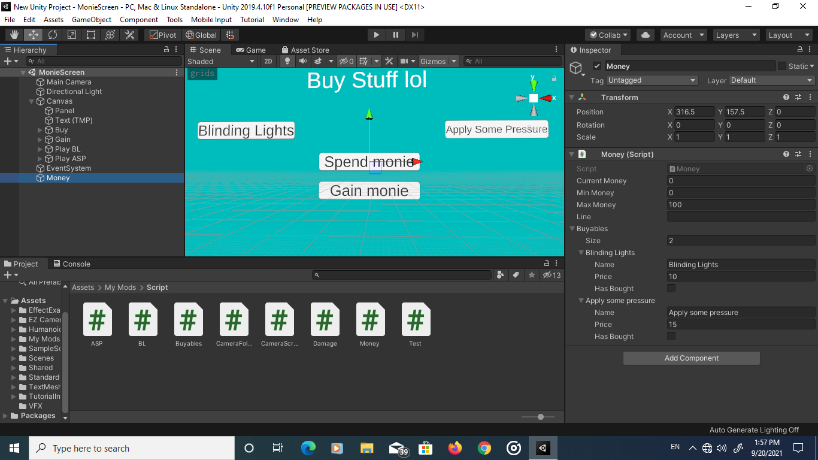The height and width of the screenshot is (460, 818).
Task: Select the Hand tool
Action: tap(14, 35)
